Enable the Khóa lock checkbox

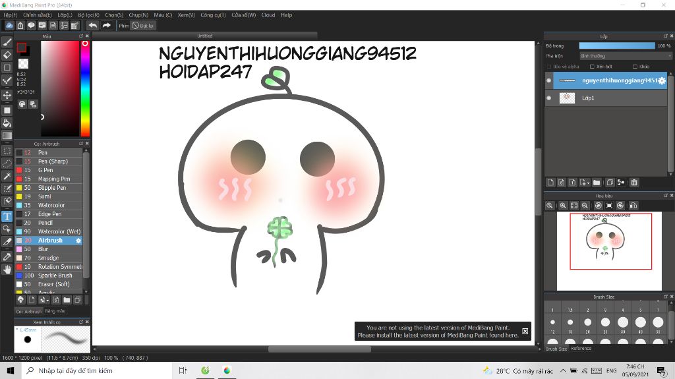(x=635, y=67)
